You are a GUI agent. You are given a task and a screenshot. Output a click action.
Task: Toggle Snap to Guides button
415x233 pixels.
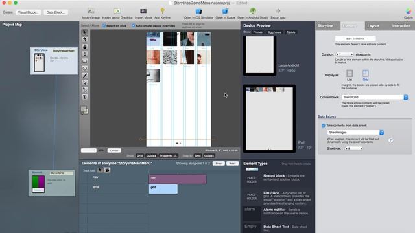tap(209, 155)
